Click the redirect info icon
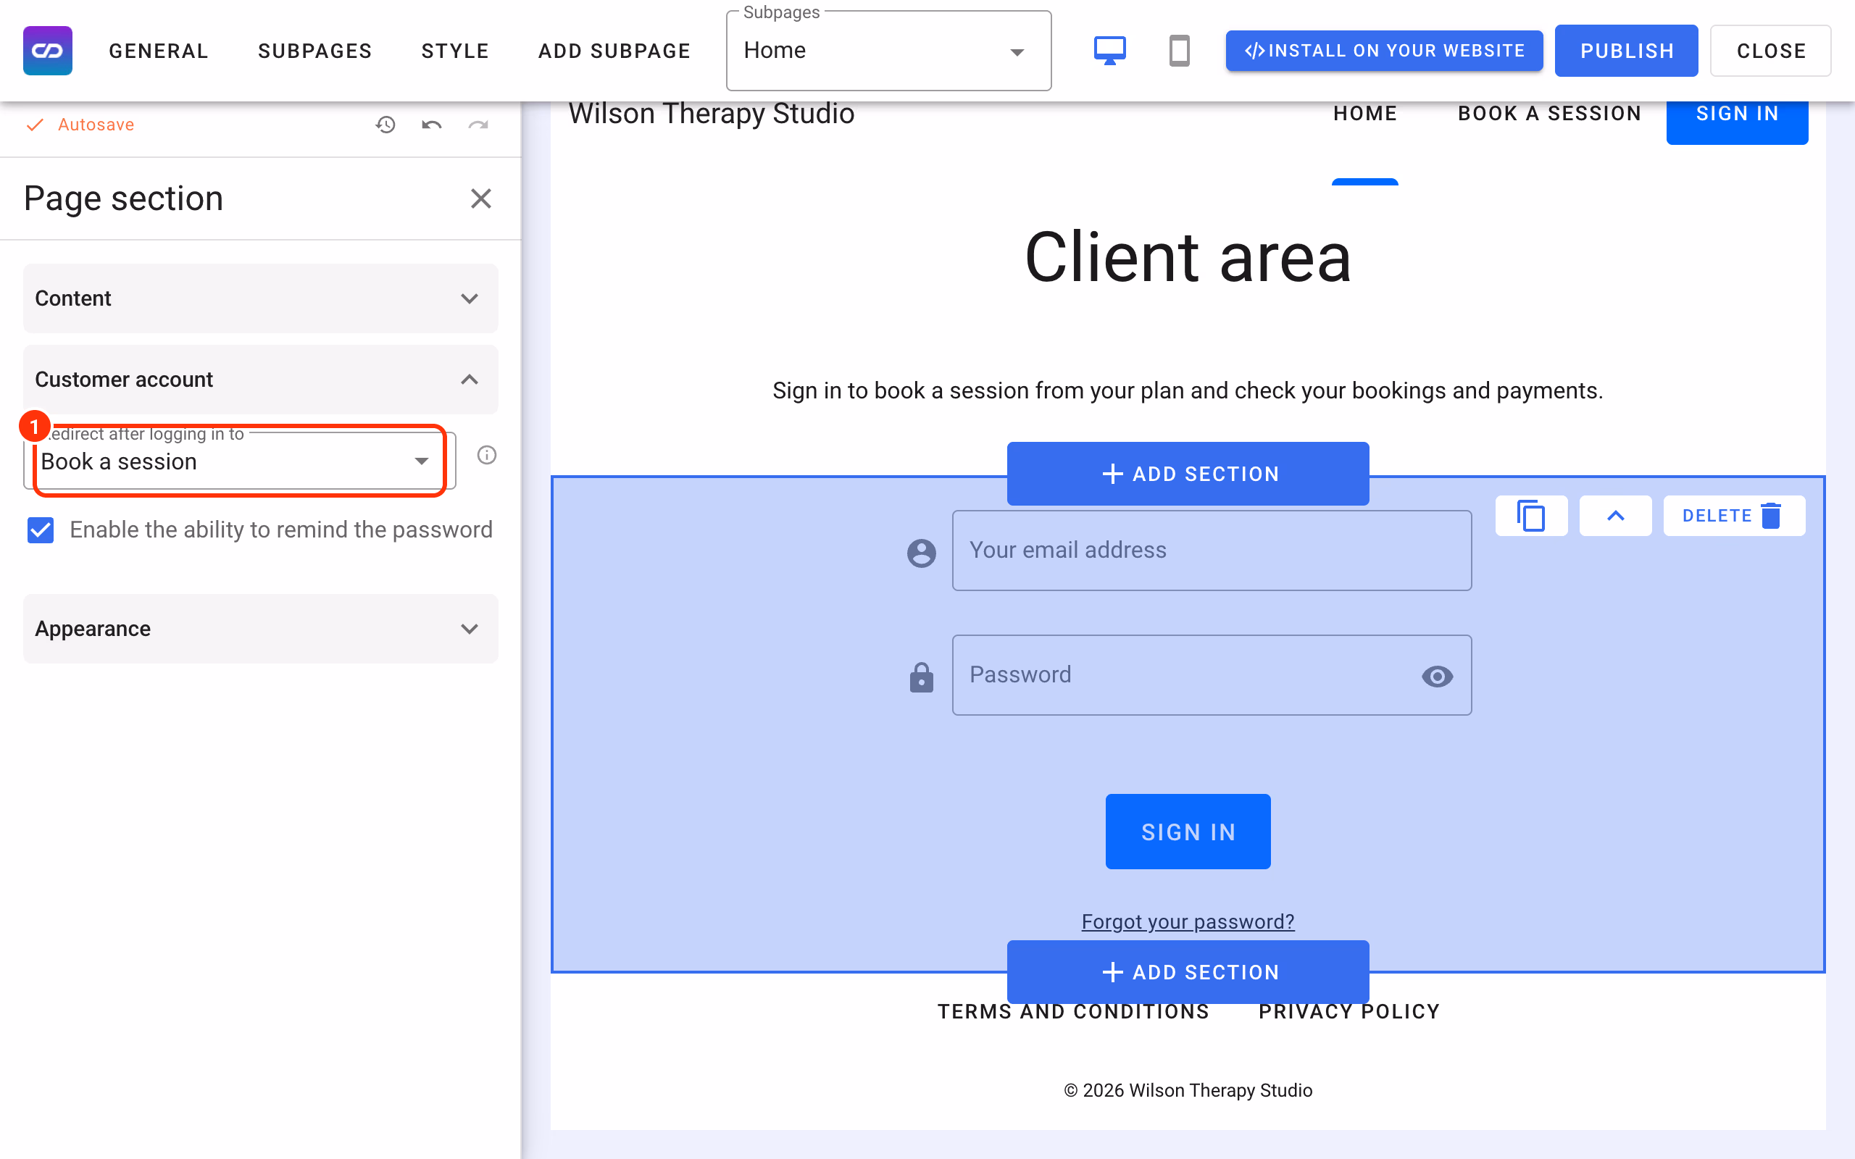1855x1159 pixels. 487,456
